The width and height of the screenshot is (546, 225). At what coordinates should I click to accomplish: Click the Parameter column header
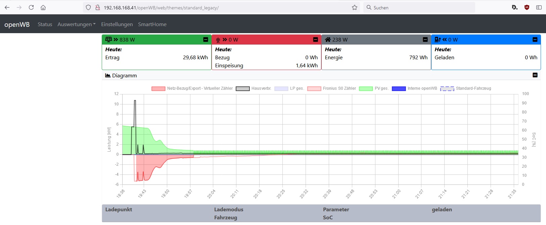tap(336, 210)
